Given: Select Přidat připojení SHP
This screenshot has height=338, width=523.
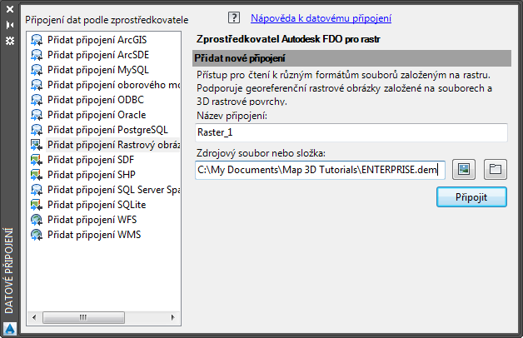Looking at the screenshot, I should pyautogui.click(x=92, y=175).
